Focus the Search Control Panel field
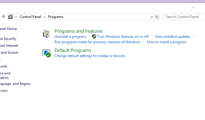The image size is (205, 120). (184, 17)
